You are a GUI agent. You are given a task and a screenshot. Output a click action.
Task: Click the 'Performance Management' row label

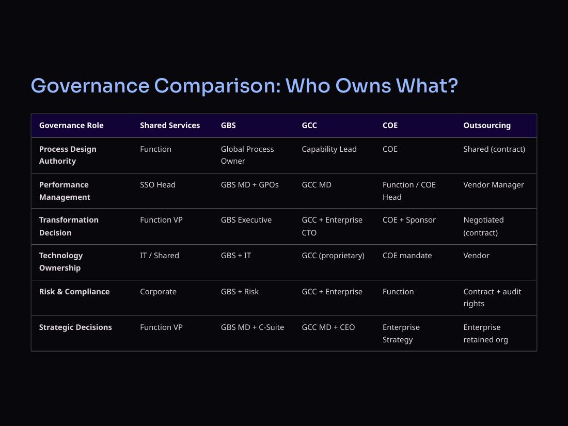pyautogui.click(x=65, y=191)
